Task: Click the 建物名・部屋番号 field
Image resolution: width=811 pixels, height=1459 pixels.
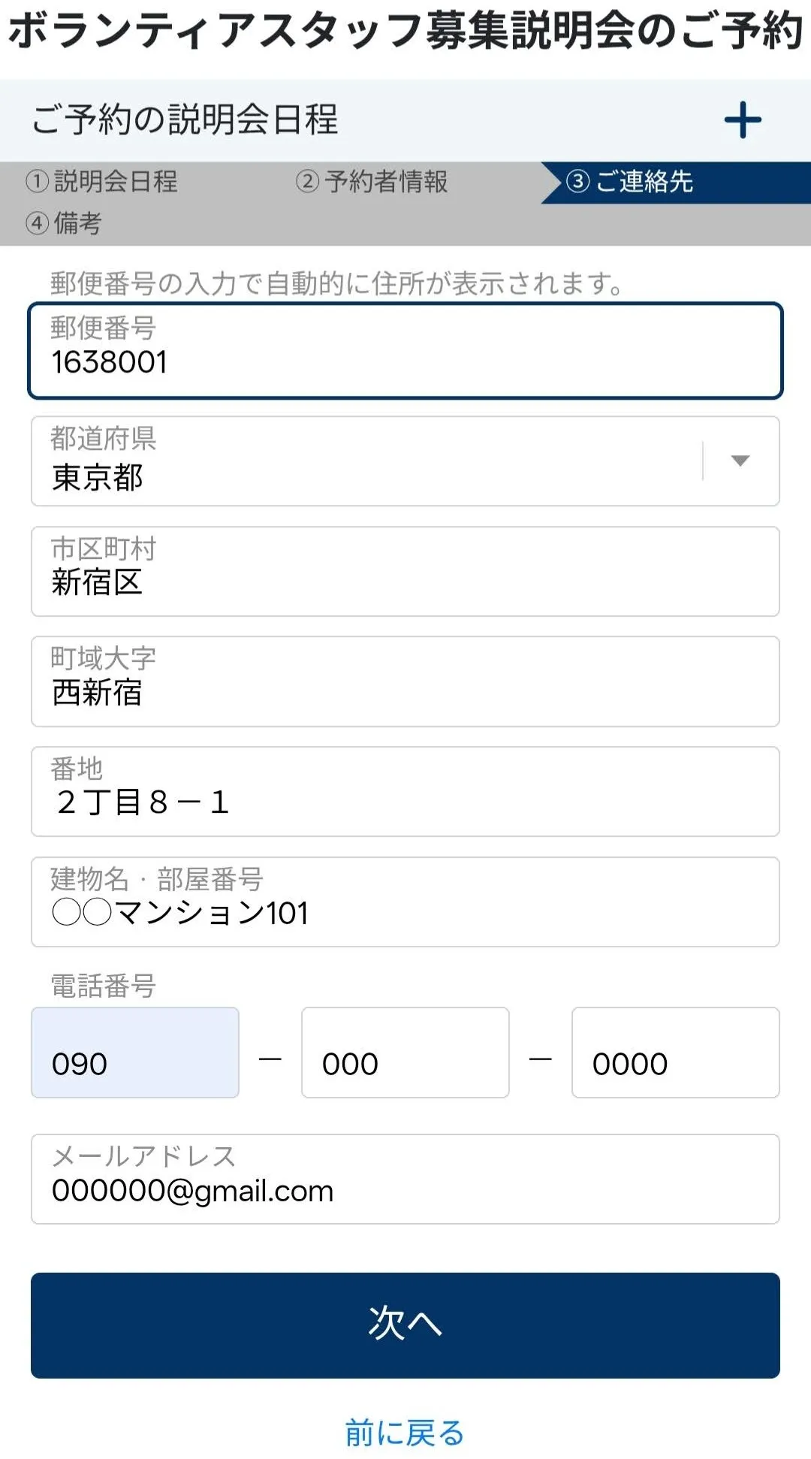Action: (405, 902)
